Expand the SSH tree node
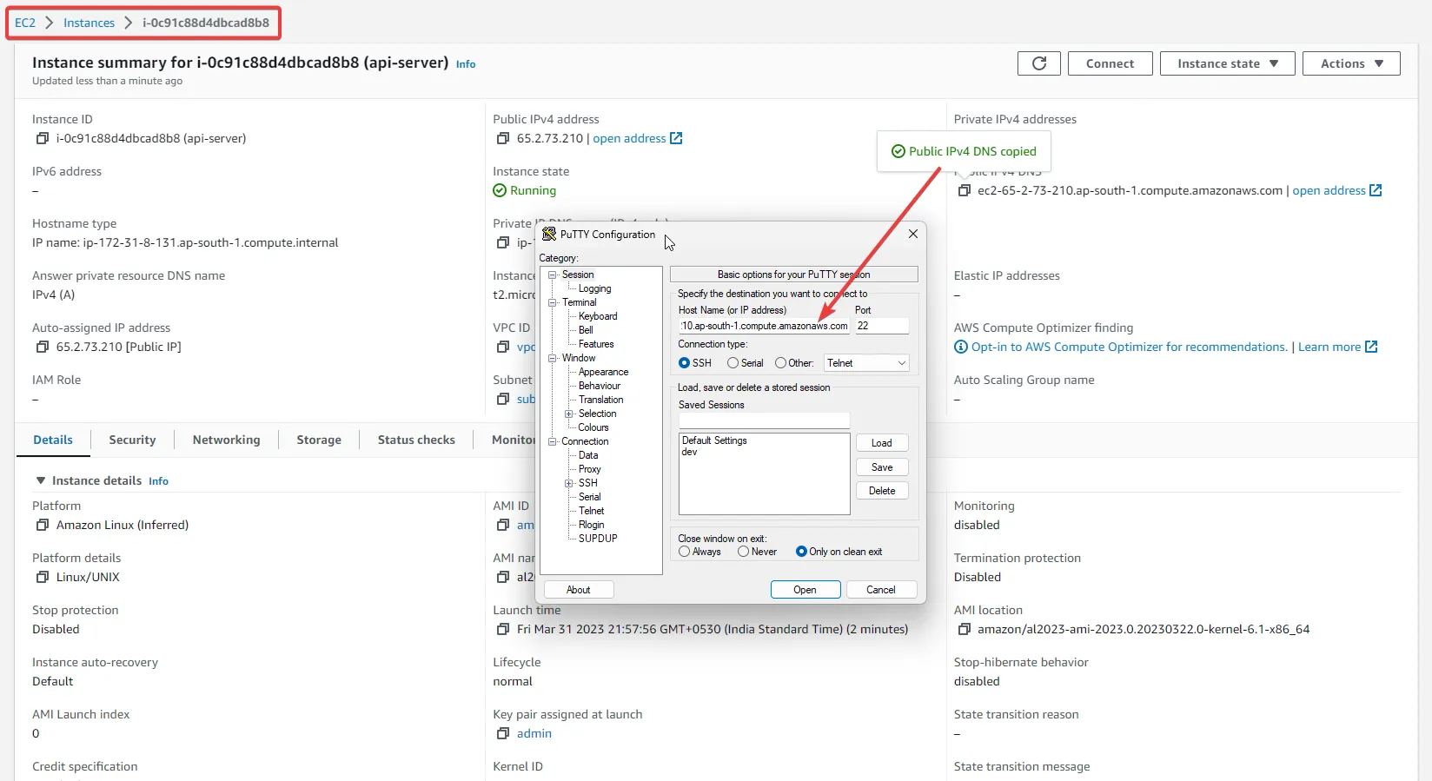 (569, 483)
